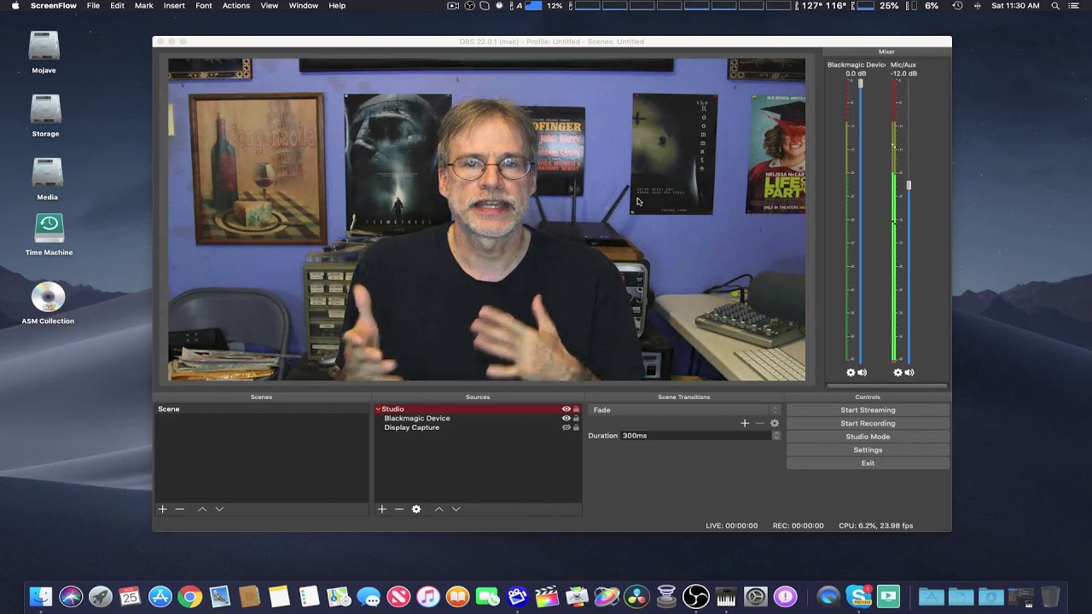Open the transition properties gear

775,423
